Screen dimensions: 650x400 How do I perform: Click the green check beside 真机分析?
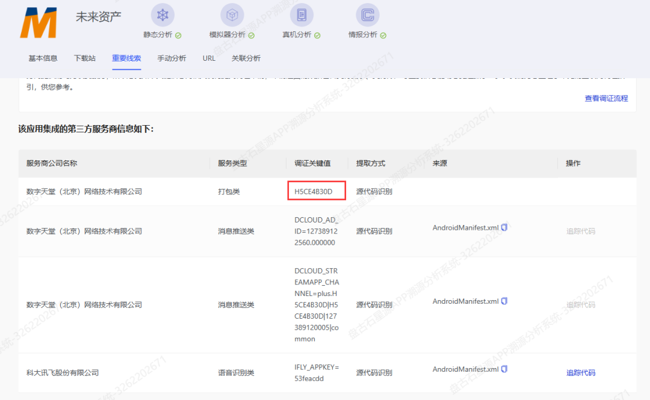[317, 35]
